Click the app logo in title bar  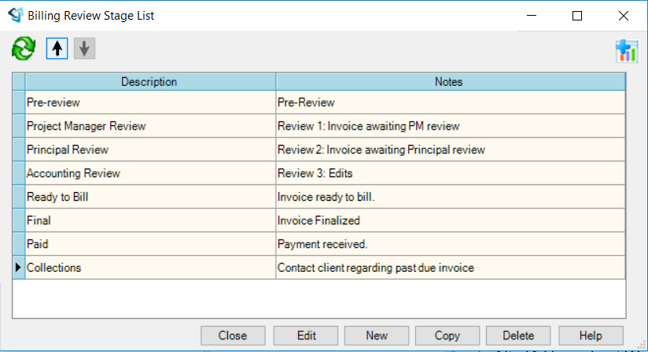(15, 15)
